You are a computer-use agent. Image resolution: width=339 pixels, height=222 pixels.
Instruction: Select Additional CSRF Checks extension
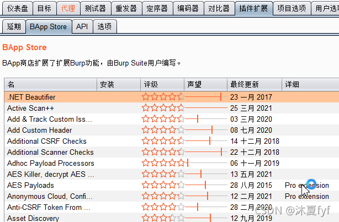[x=172, y=141]
